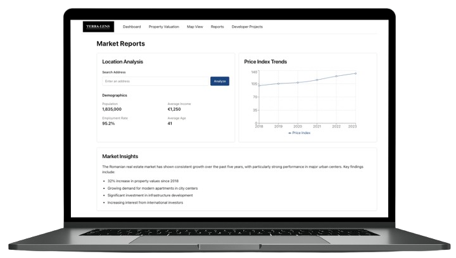Click the 2022 data point marker
The image size is (456, 258).
click(336, 76)
